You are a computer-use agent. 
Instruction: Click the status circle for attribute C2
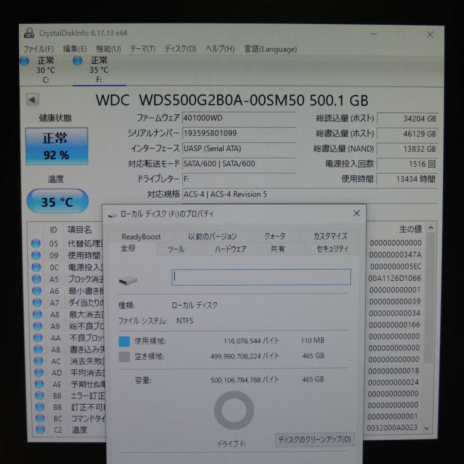point(40,430)
